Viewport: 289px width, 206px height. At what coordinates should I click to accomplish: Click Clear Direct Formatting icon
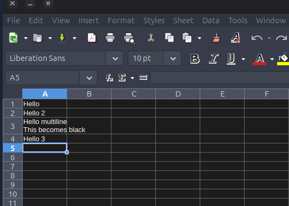pos(236,38)
